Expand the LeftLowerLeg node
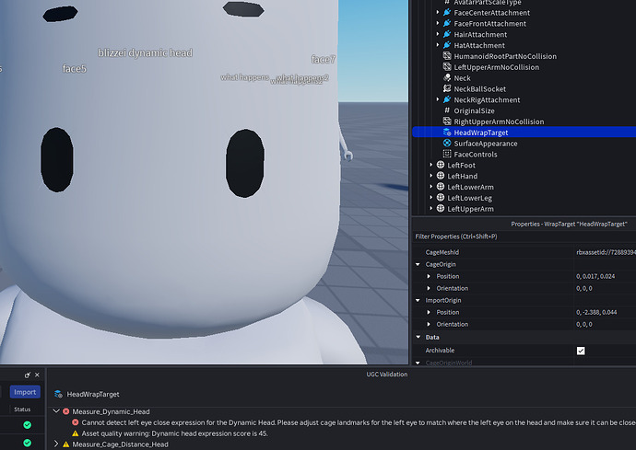Viewport: 636px width, 450px height. click(x=431, y=198)
